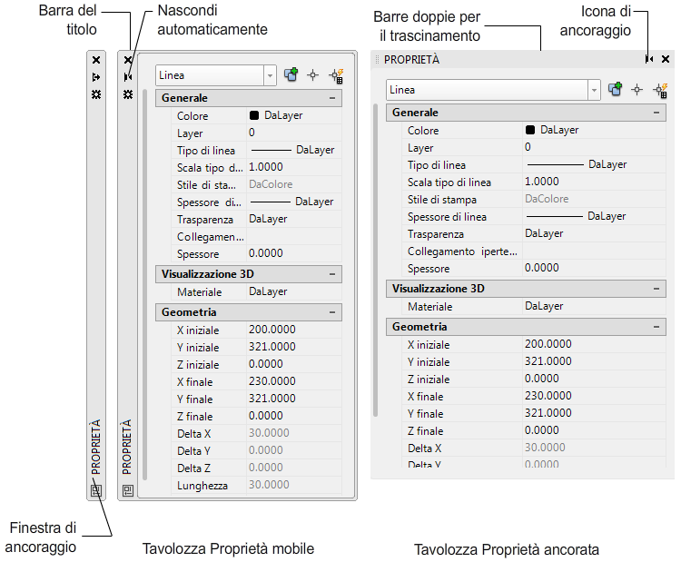Screen dimensions: 681x562
Task: Click Y iniziale value 321.0000 in the floating palette
Action: point(294,347)
